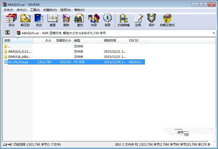Open the Commands (命令) menu

click(21, 10)
